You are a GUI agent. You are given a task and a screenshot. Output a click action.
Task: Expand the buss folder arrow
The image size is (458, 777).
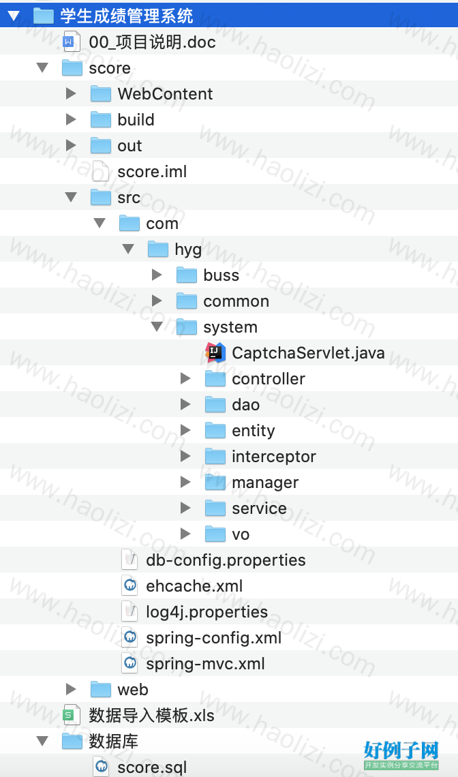point(157,275)
